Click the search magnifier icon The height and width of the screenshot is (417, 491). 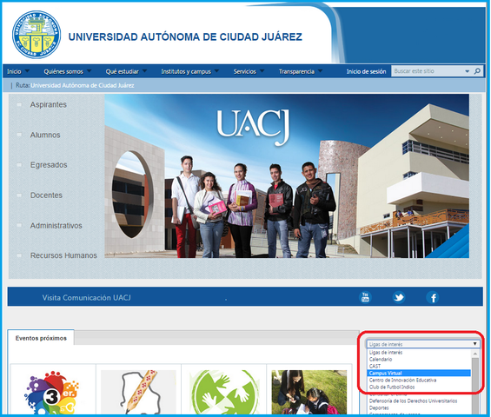pyautogui.click(x=477, y=71)
